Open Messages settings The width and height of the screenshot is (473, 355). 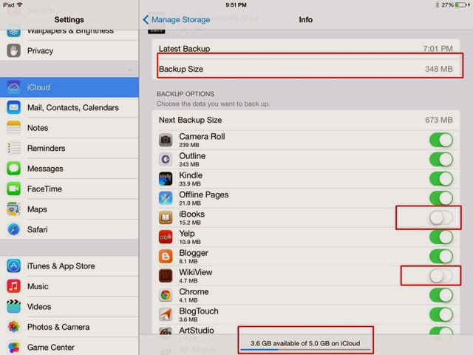[x=69, y=169]
